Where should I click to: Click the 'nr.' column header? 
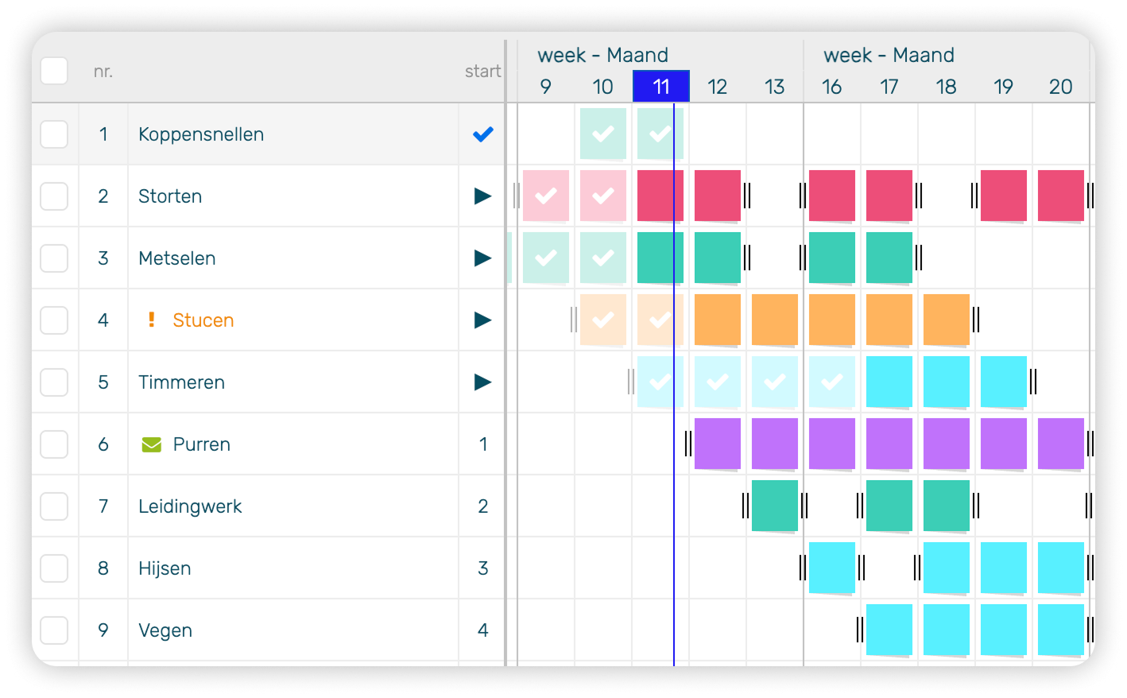103,72
